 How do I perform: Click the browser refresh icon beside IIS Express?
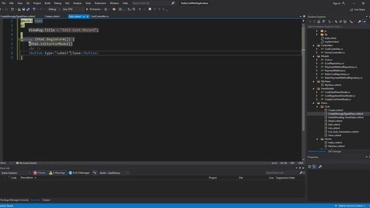click(x=106, y=9)
